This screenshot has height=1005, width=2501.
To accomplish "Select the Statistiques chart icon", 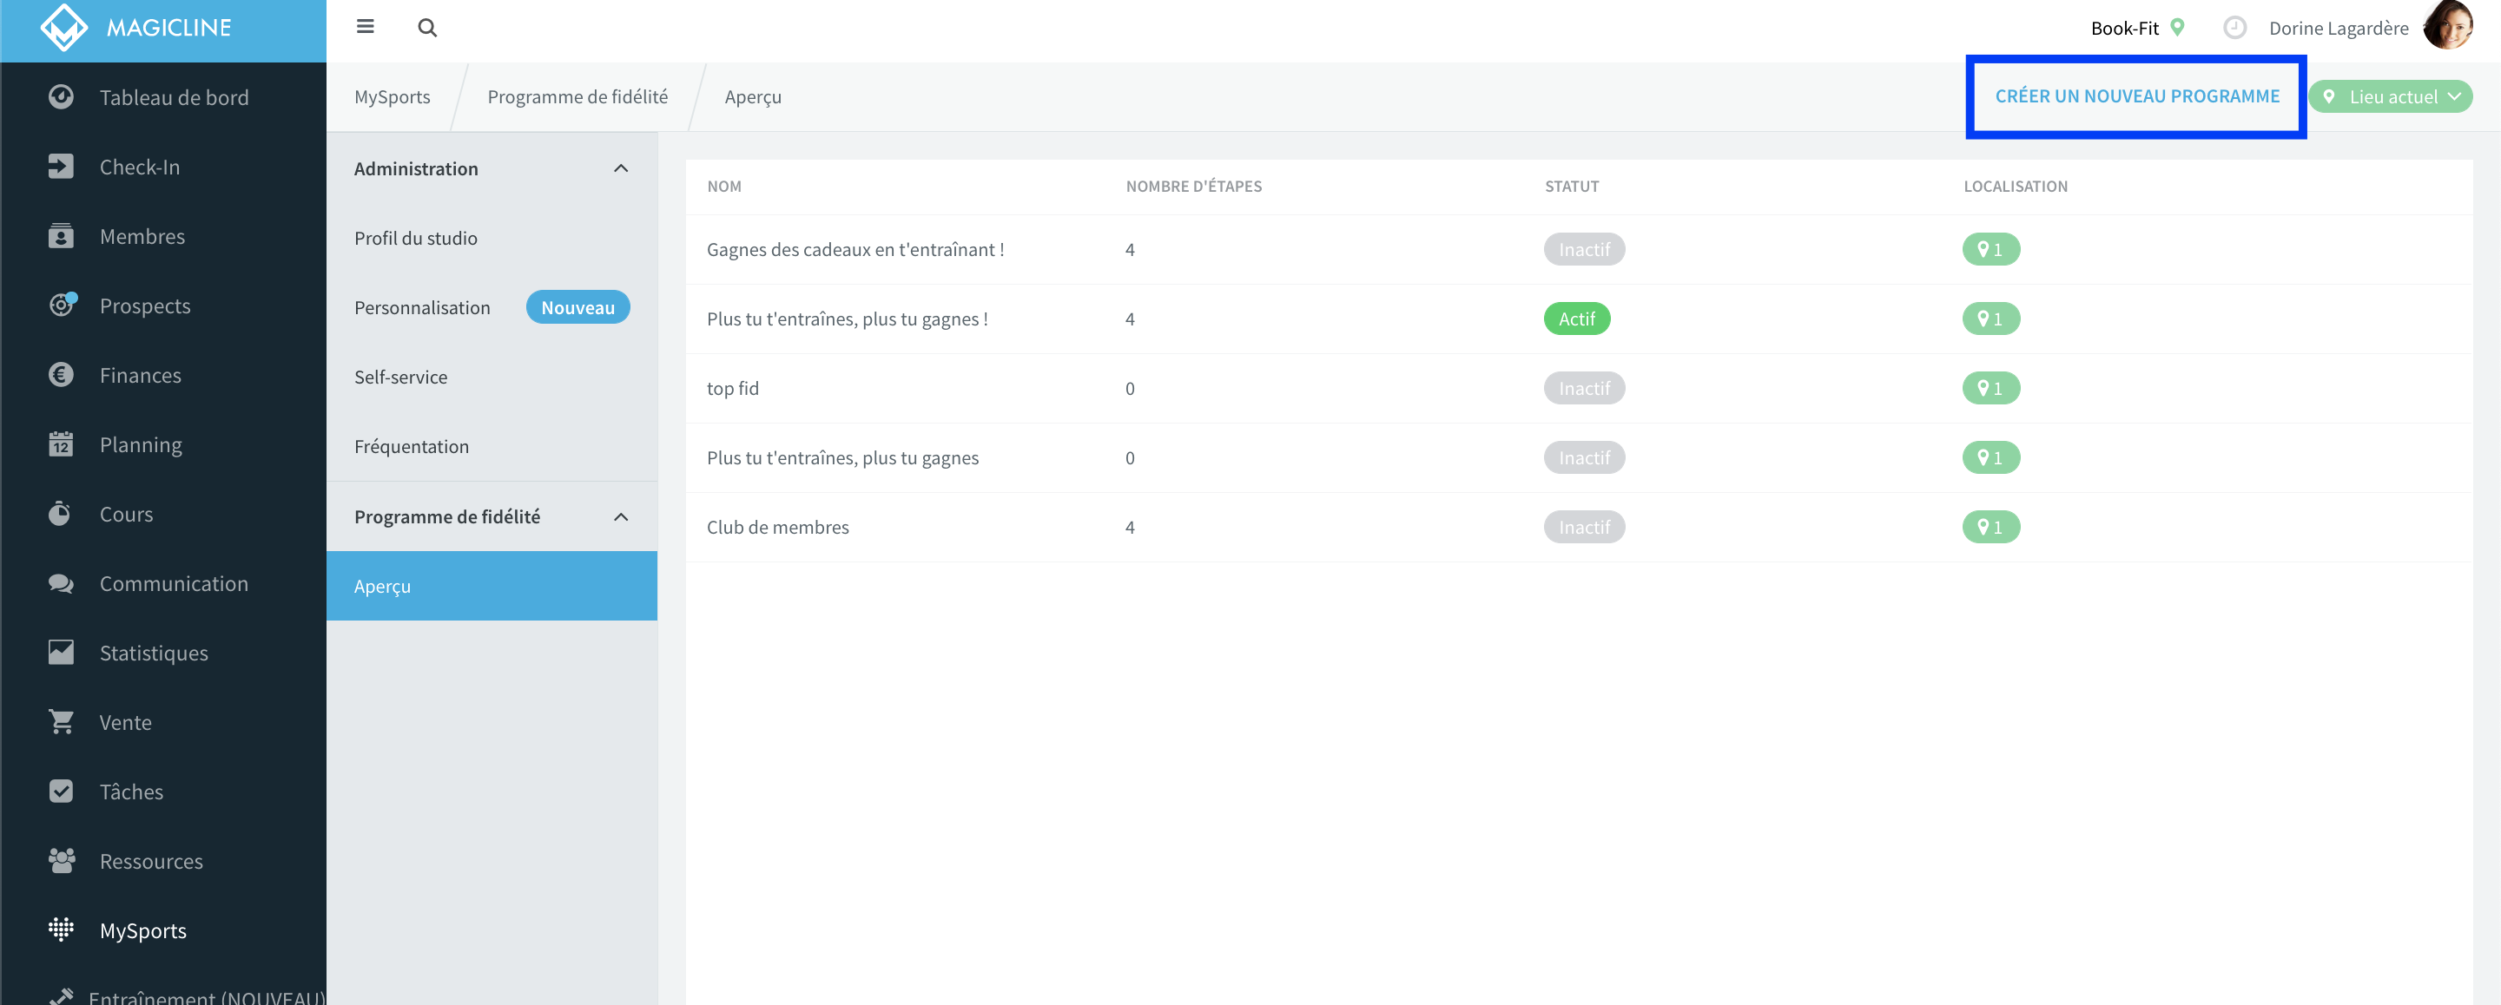I will [61, 652].
